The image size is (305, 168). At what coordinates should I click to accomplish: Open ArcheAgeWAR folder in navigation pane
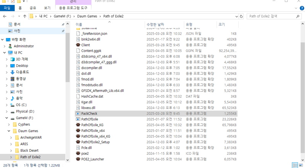pos(31,138)
